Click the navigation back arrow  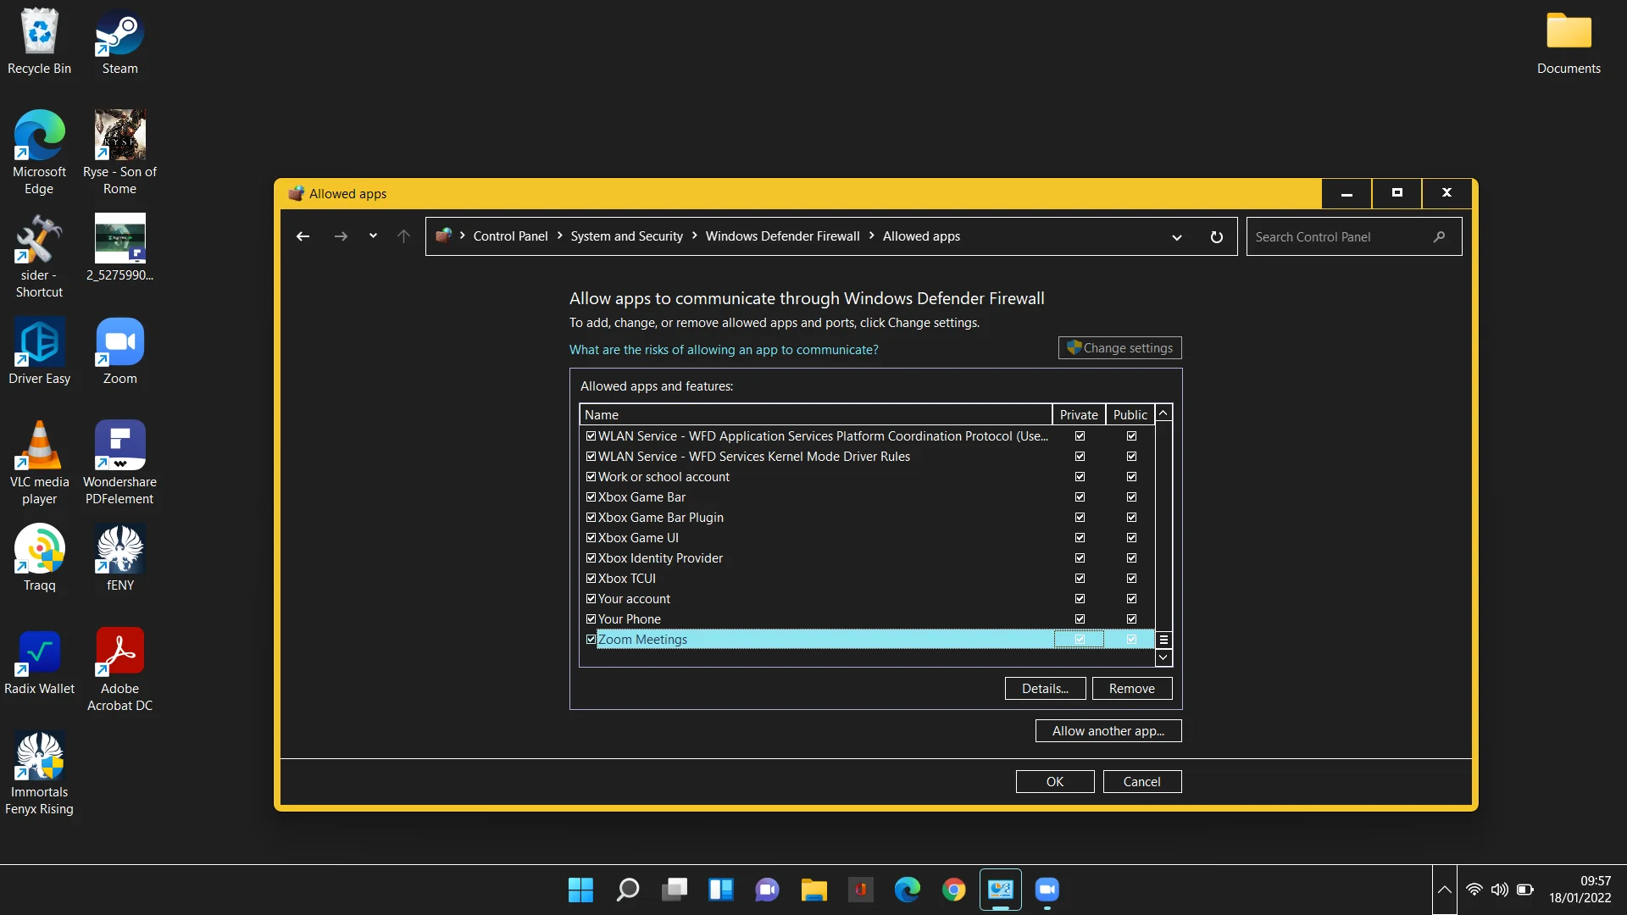click(x=303, y=236)
